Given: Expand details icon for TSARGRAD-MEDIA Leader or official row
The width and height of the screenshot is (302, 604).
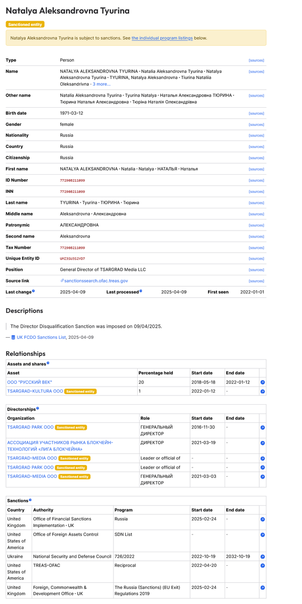Looking at the screenshot, I should (x=262, y=459).
